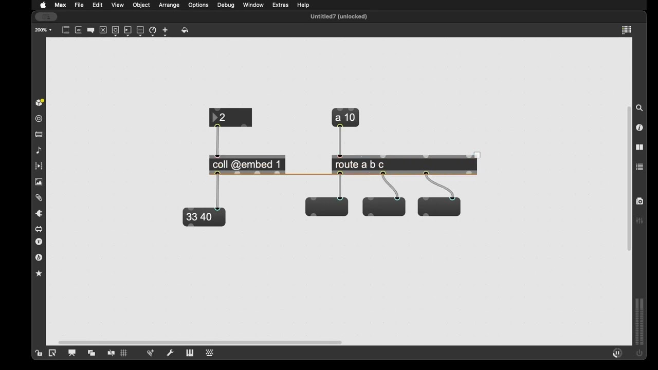Open the BEAP modules browser
This screenshot has width=658, height=370.
[39, 257]
